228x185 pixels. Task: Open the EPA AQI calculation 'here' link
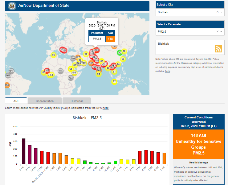pyautogui.click(x=105, y=108)
